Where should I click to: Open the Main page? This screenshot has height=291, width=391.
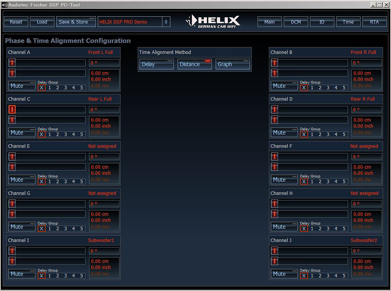coord(269,22)
